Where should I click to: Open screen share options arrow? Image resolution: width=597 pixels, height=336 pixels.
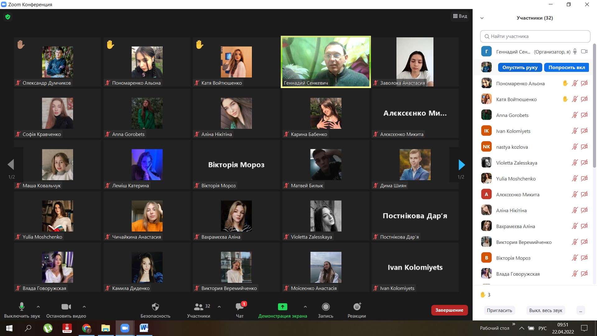click(305, 307)
